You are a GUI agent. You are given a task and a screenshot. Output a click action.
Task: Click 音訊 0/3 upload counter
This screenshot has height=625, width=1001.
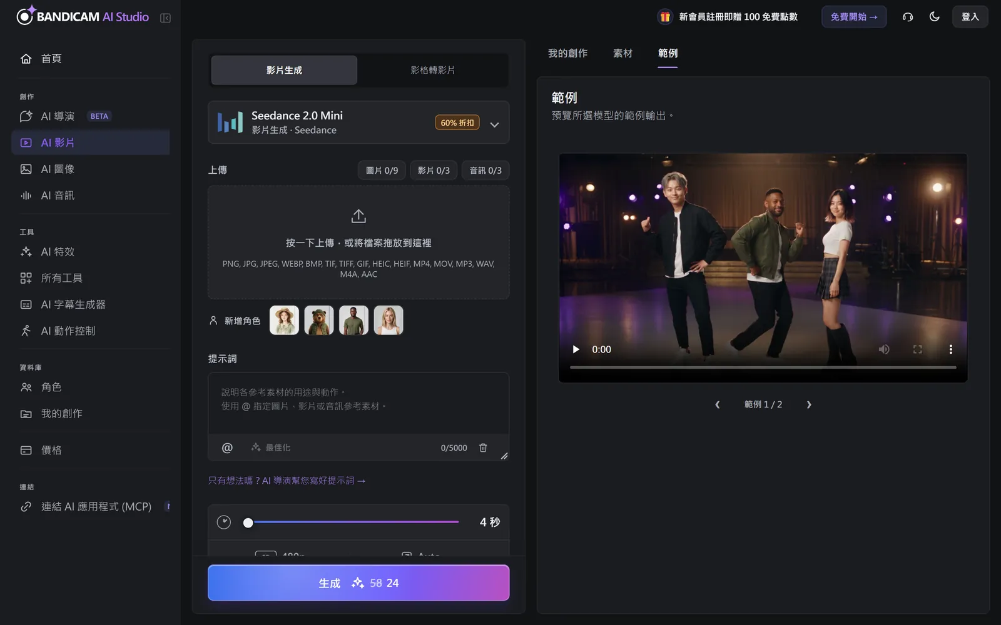point(485,171)
